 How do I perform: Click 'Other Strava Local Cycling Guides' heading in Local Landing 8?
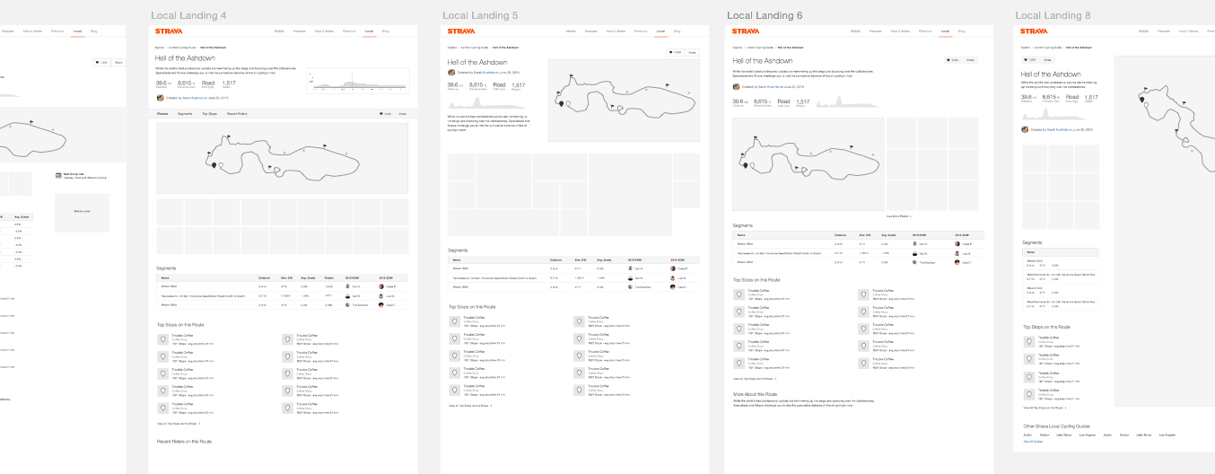(1057, 426)
